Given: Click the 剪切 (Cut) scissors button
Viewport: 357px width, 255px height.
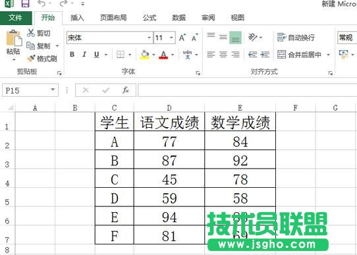Looking at the screenshot, I should pyautogui.click(x=38, y=33).
